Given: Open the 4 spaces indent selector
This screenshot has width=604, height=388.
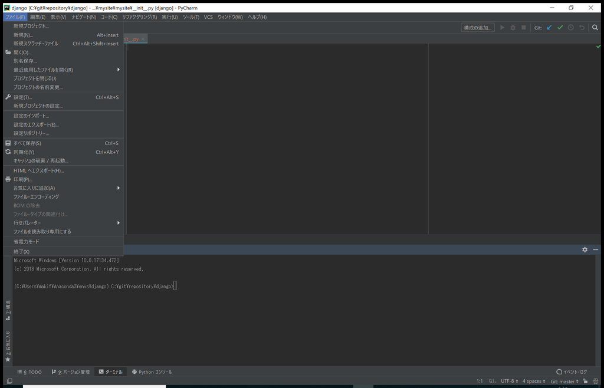Looking at the screenshot, I should coord(534,381).
